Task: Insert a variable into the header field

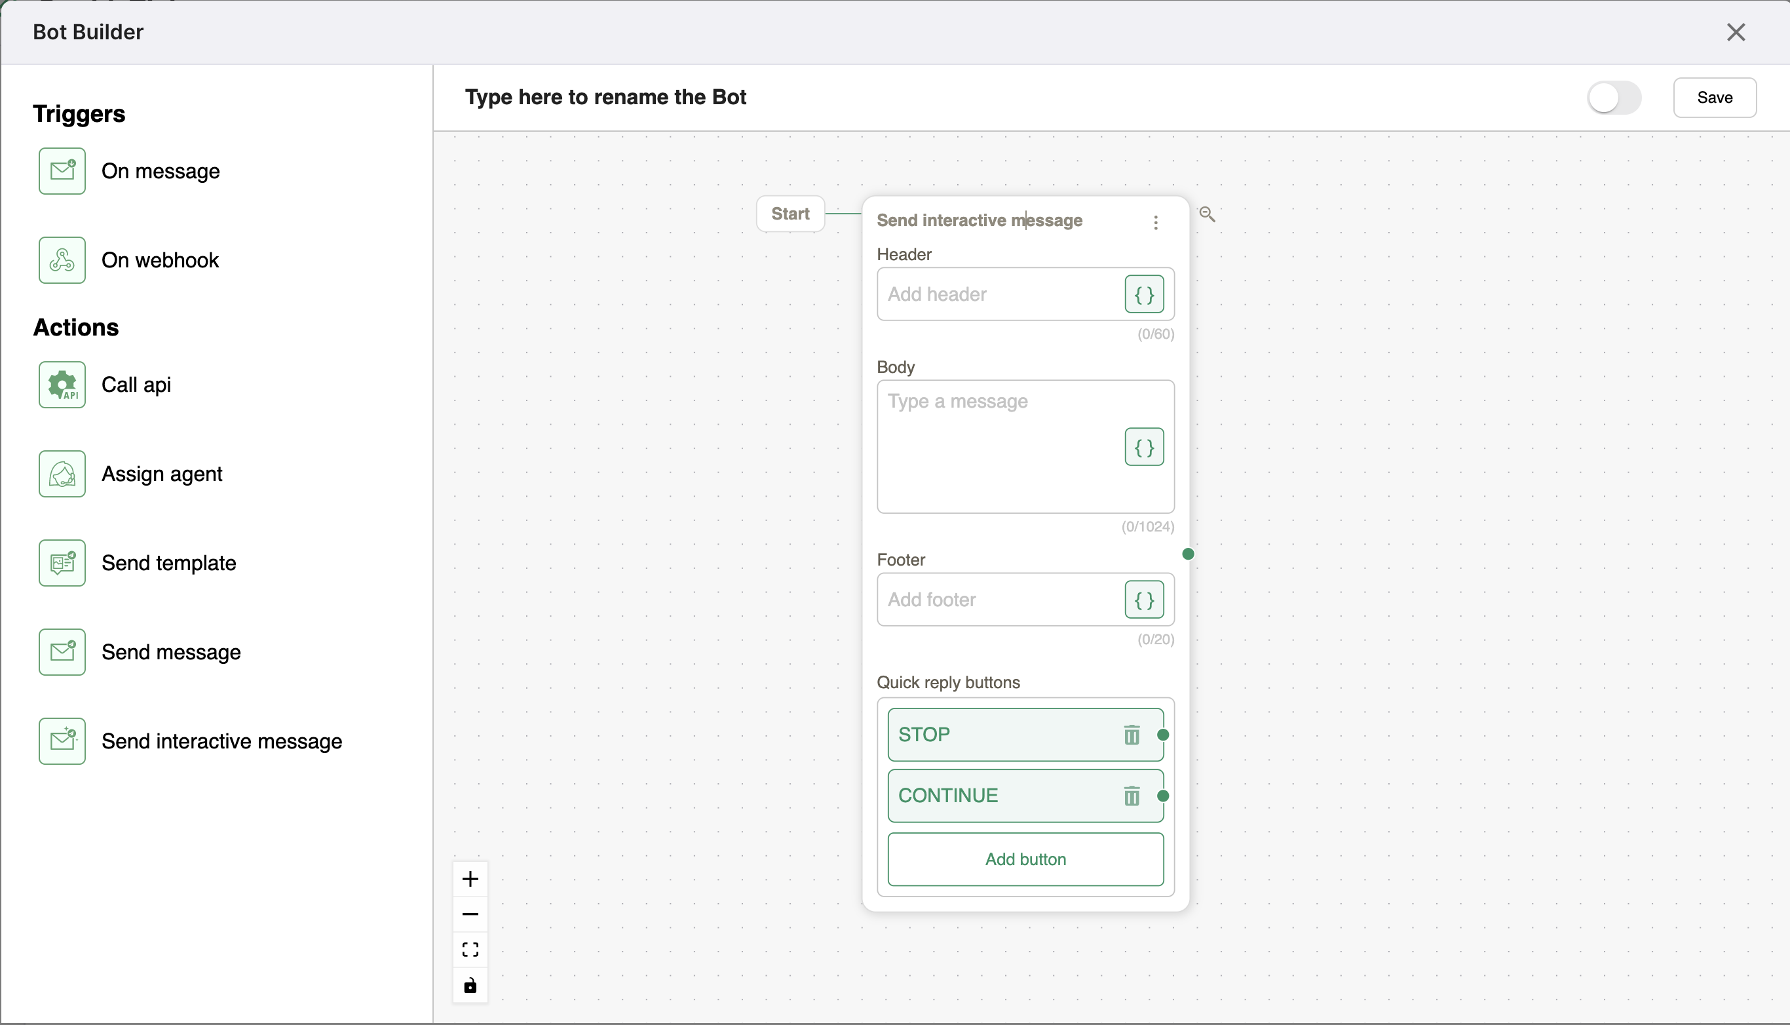Action: point(1143,294)
